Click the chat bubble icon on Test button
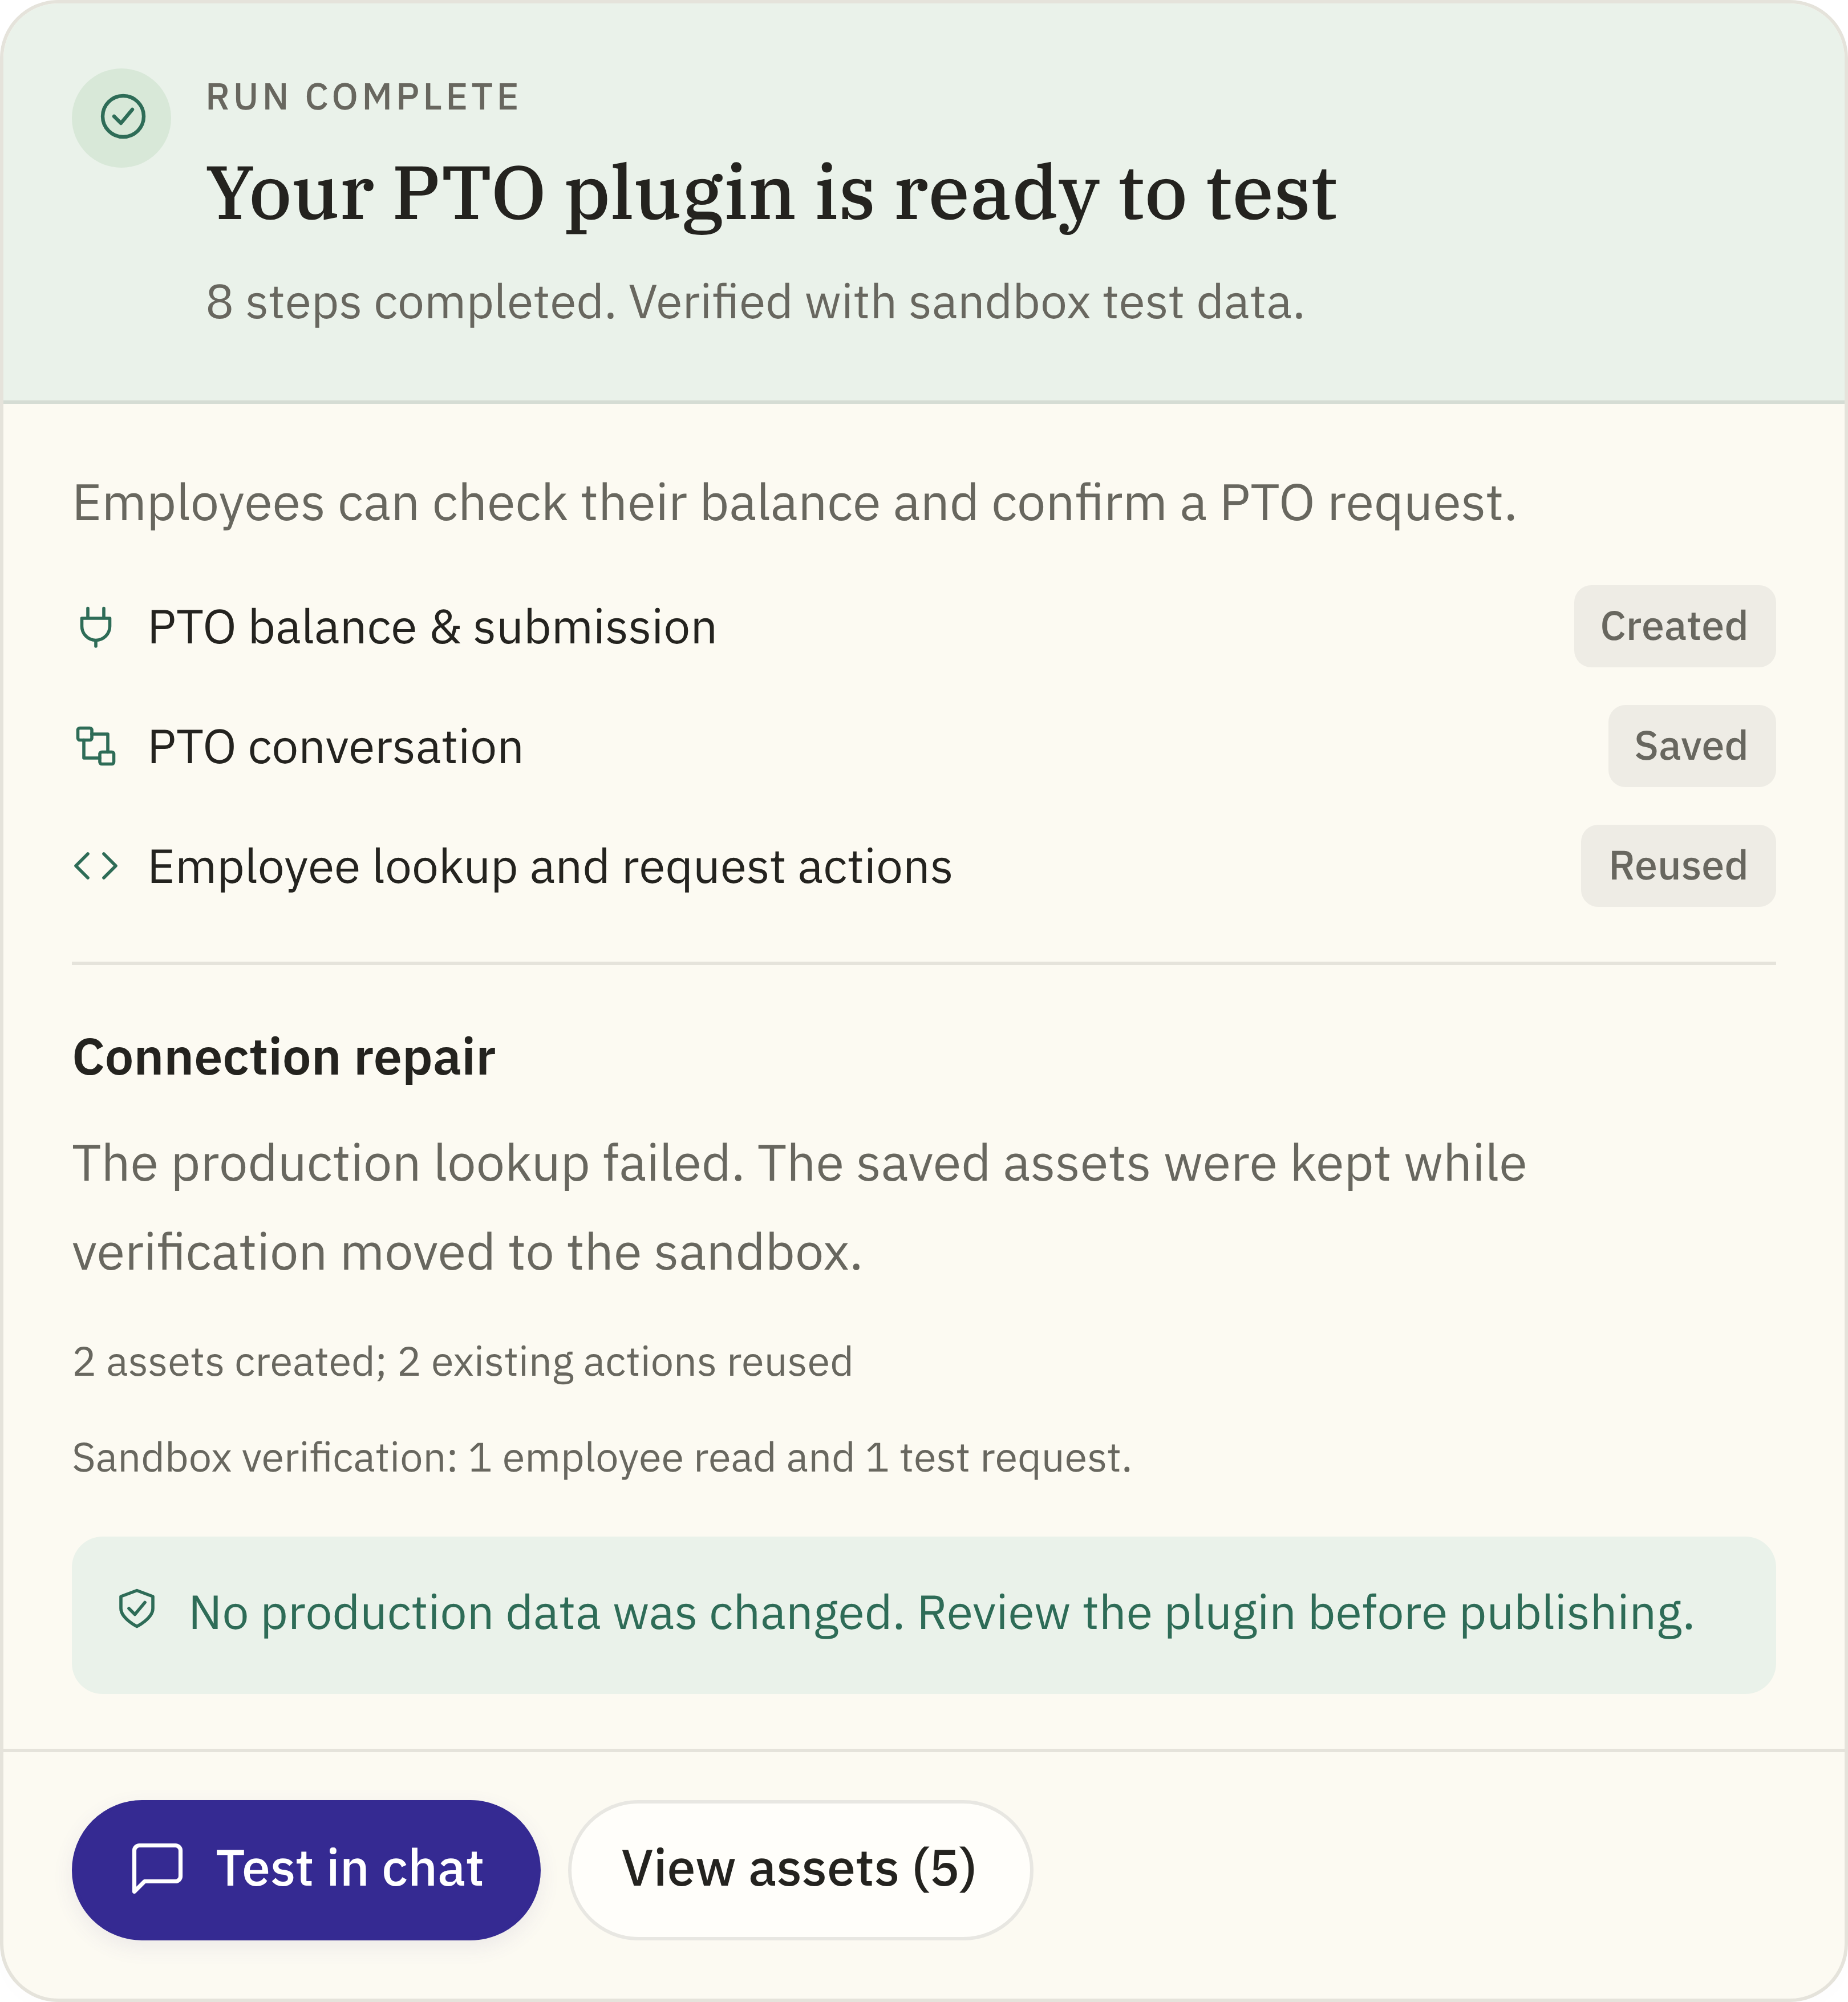 coord(157,1868)
